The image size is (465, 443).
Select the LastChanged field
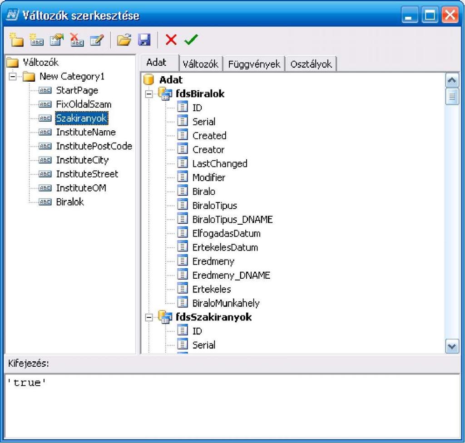pyautogui.click(x=220, y=163)
